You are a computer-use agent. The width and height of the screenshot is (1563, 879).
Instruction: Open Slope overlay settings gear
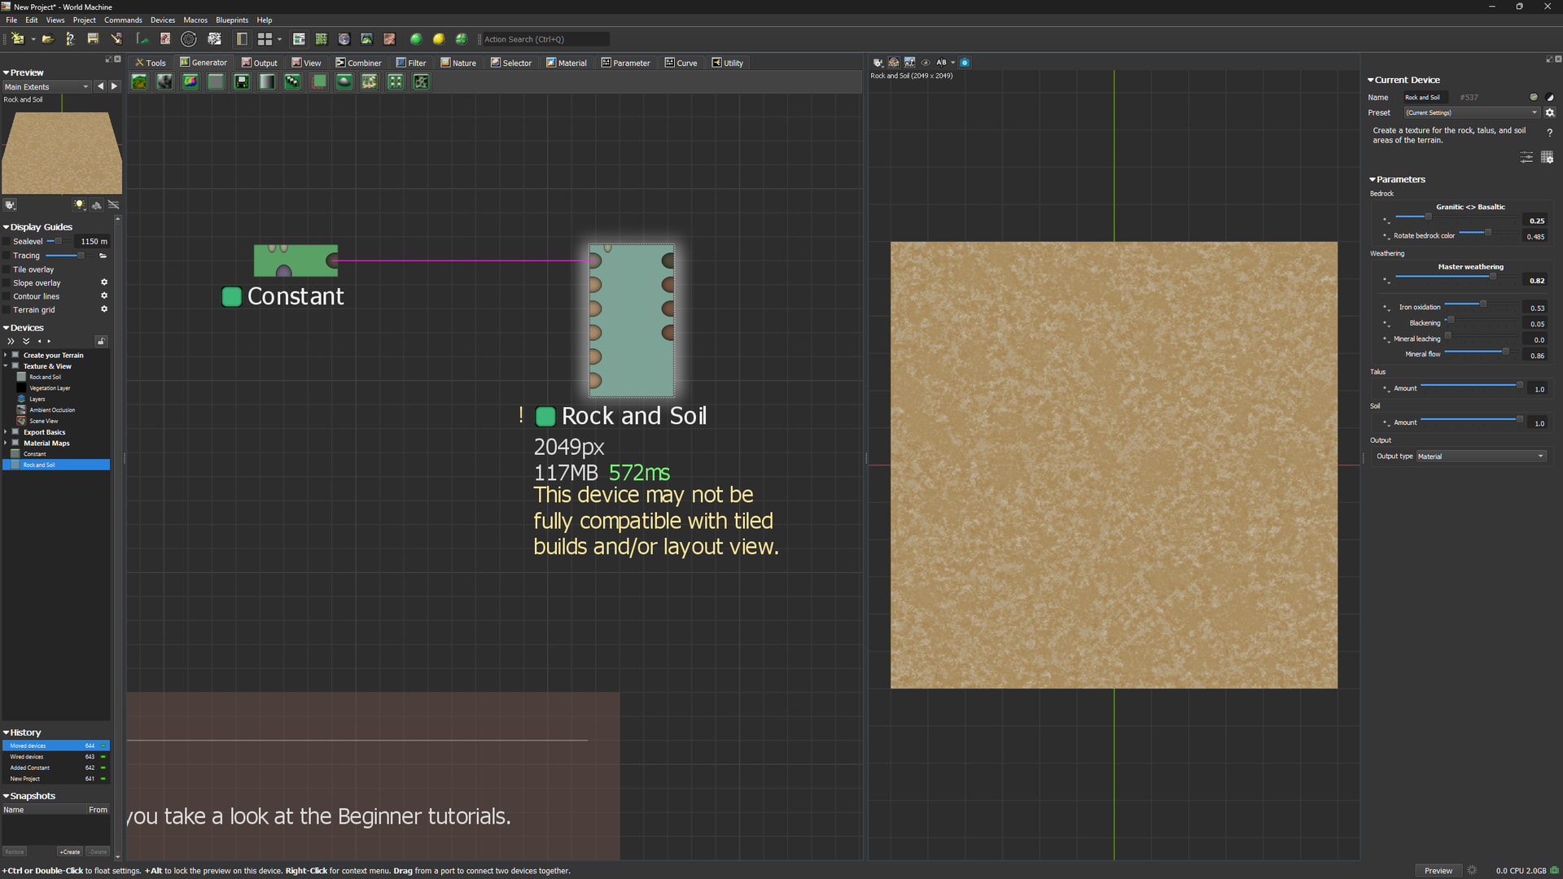pos(104,282)
